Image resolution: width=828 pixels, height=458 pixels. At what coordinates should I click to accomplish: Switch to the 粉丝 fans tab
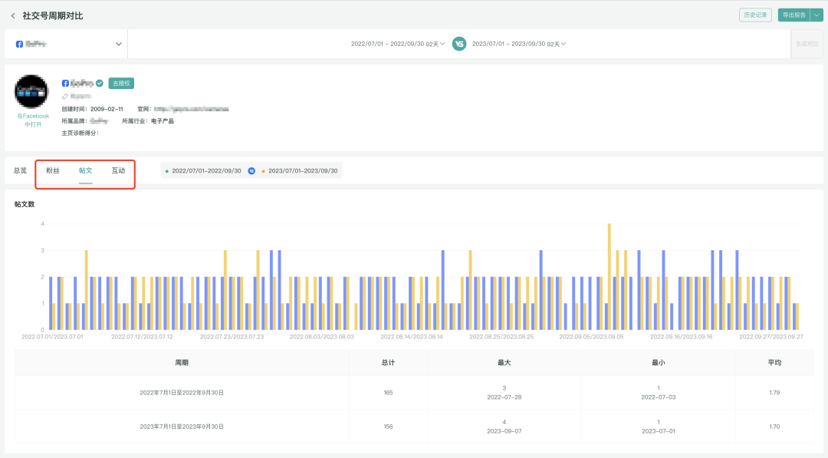coord(53,170)
